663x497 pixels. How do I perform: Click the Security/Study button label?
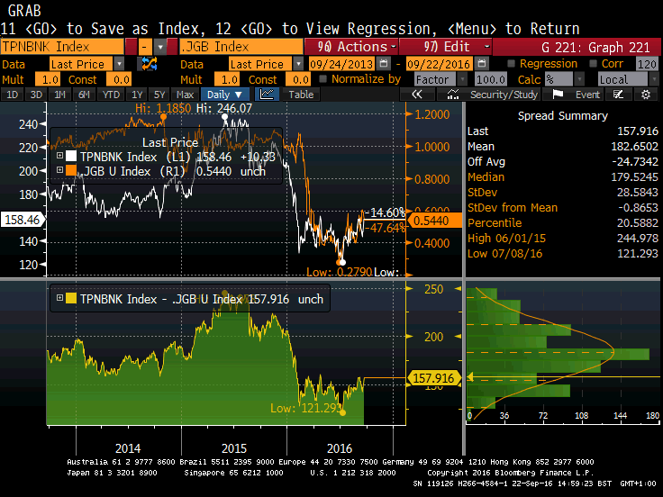click(x=504, y=95)
